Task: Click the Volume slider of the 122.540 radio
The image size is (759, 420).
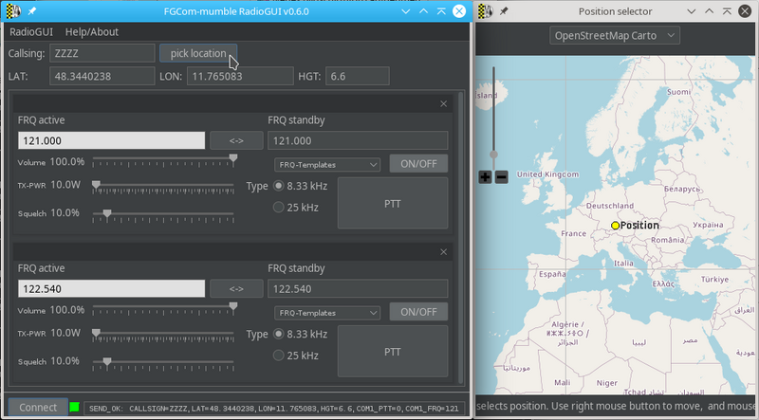Action: pyautogui.click(x=163, y=308)
